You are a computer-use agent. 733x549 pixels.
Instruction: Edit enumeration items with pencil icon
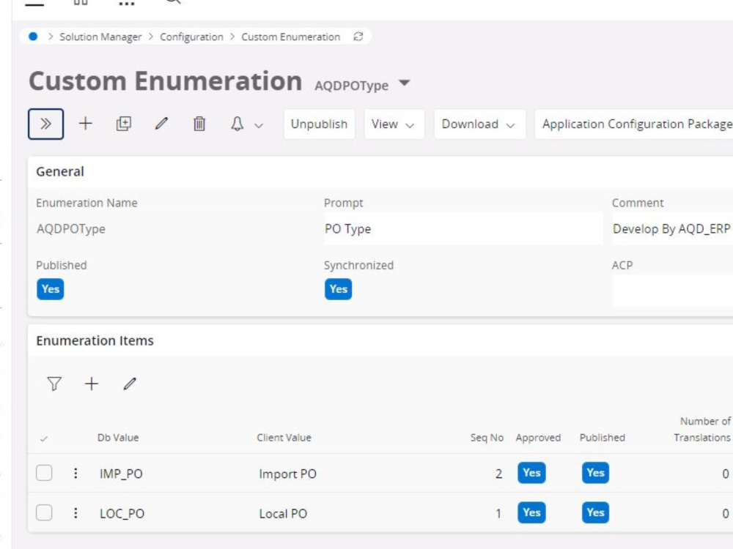130,384
